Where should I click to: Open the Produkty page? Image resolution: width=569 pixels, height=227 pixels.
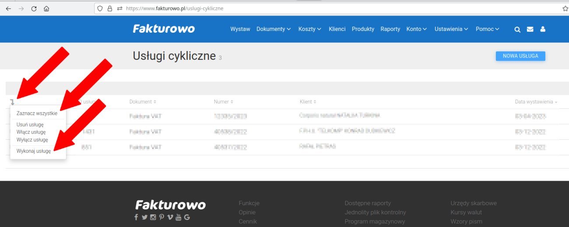click(363, 29)
